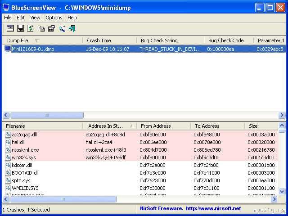Screen dimensions: 288x216
Task: Click the Copy Selected Items icon
Action: click(x=41, y=28)
